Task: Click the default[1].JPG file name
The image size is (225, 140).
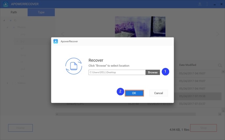Action: (75, 104)
